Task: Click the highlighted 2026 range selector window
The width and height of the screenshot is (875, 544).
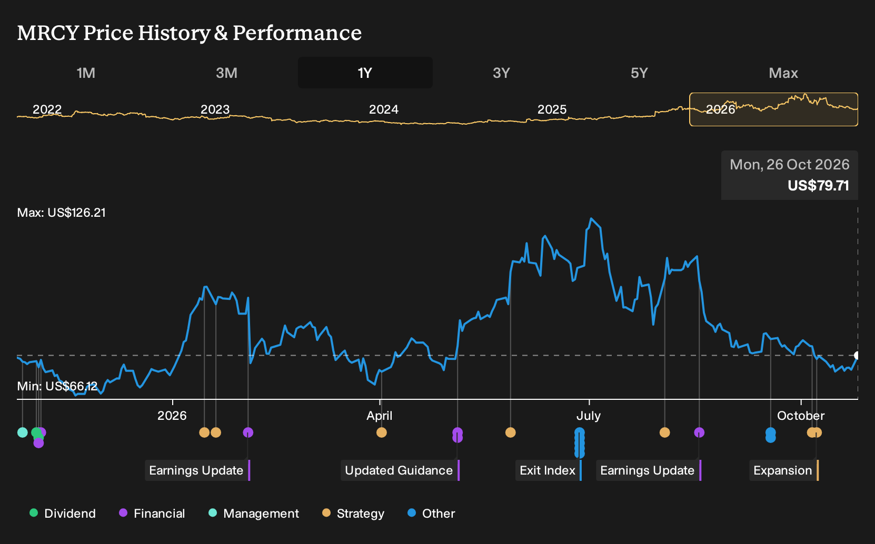Action: click(773, 109)
